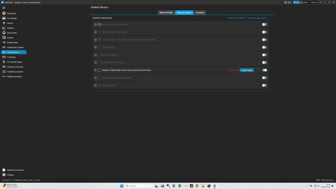Switch to the Controls tab

click(200, 13)
